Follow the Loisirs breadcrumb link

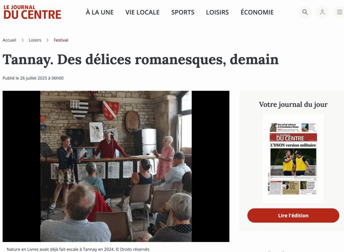[35, 40]
